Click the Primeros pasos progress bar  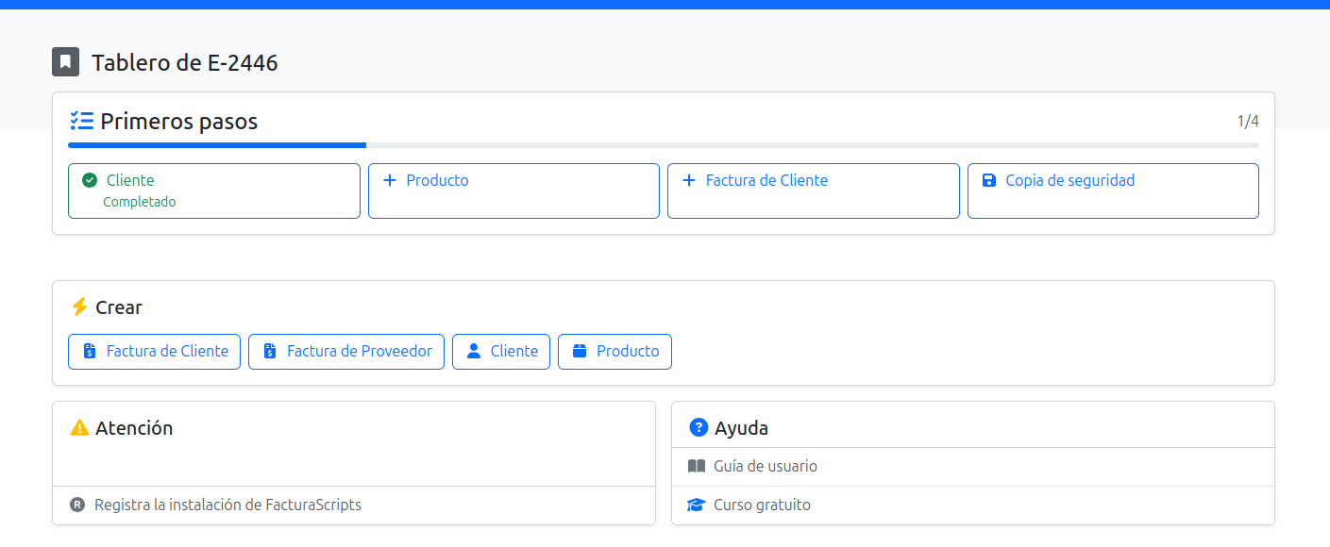[x=664, y=145]
